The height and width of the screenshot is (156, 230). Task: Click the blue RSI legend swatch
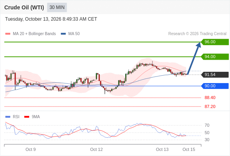click(x=8, y=117)
